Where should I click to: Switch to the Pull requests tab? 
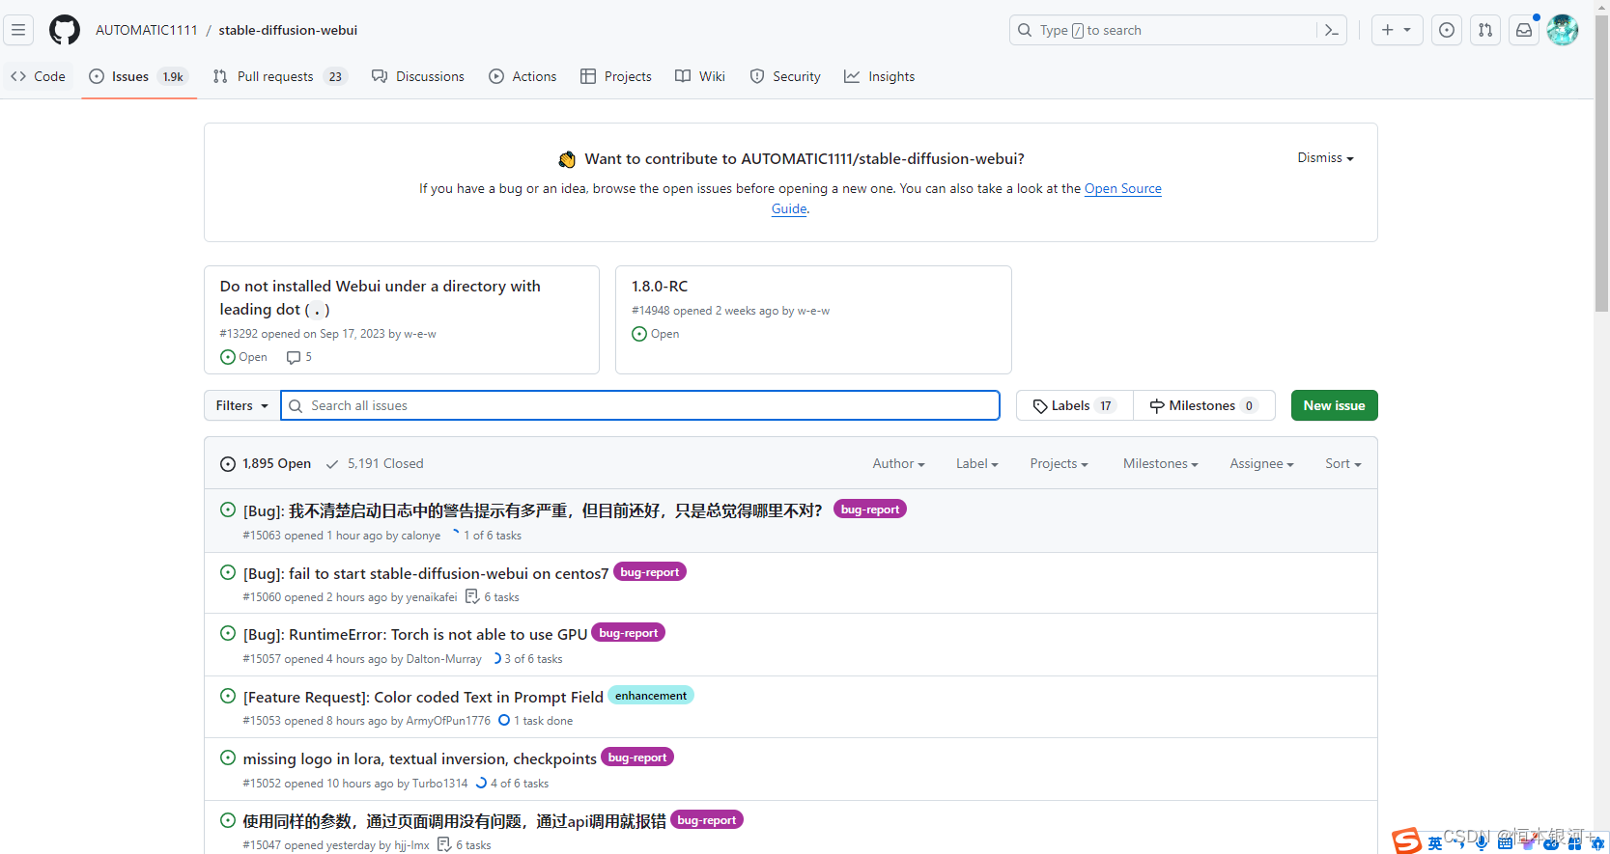click(x=275, y=76)
